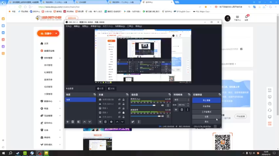Move source up in 来源 panel

pos(117,122)
